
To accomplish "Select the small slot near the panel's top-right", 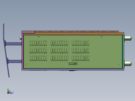I will click(102, 37).
